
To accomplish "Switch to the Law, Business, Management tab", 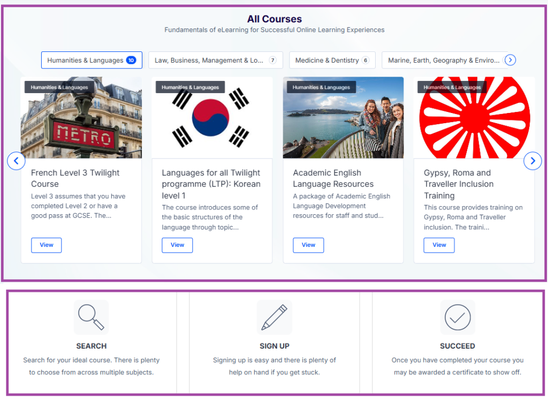I will click(x=215, y=60).
